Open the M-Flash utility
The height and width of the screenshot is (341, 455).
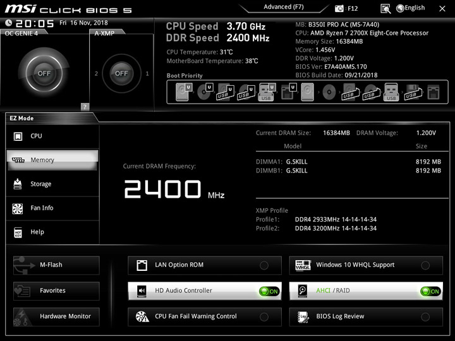[56, 265]
